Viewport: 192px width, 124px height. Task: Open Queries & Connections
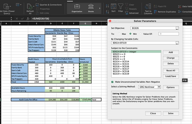pos(49,5)
